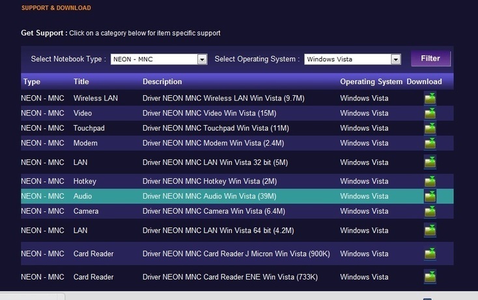Screen dimensions: 478x300
Task: Download the Modem driver
Action: point(430,143)
